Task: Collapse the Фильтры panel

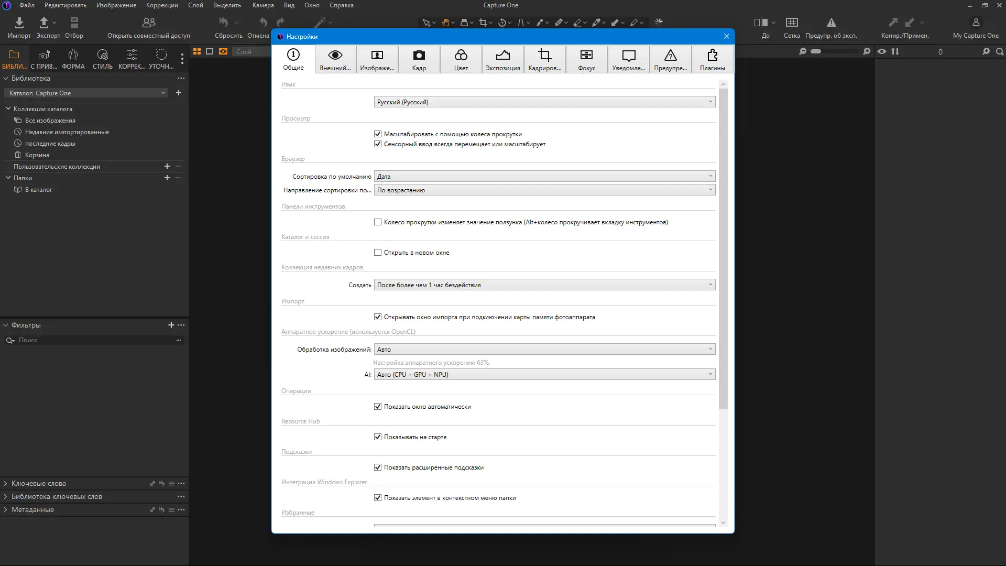Action: tap(6, 325)
